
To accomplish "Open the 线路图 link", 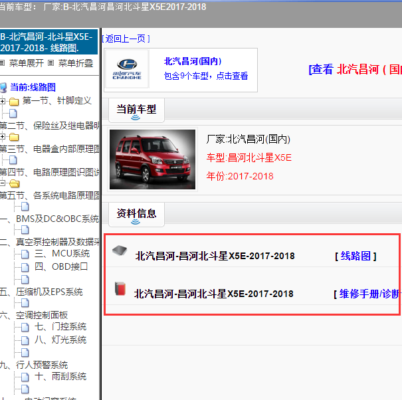I will coord(355,256).
